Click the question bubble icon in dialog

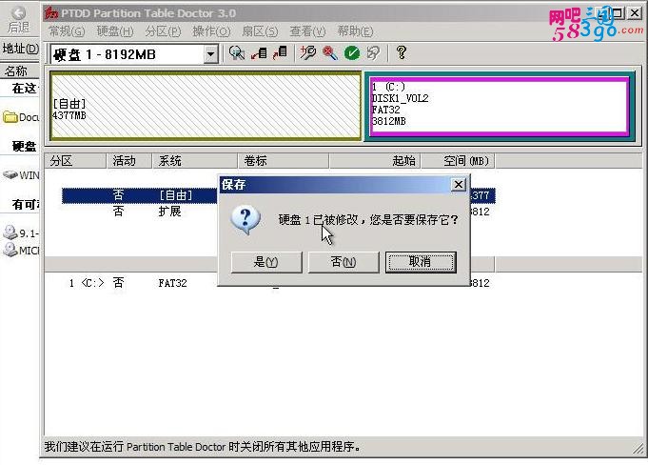pyautogui.click(x=245, y=219)
